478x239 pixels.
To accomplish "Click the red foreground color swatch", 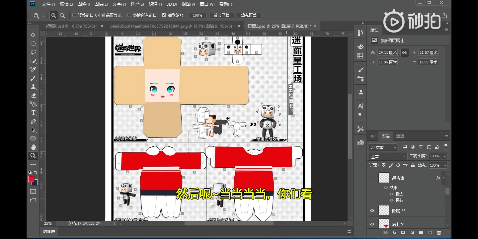I will coord(31,179).
